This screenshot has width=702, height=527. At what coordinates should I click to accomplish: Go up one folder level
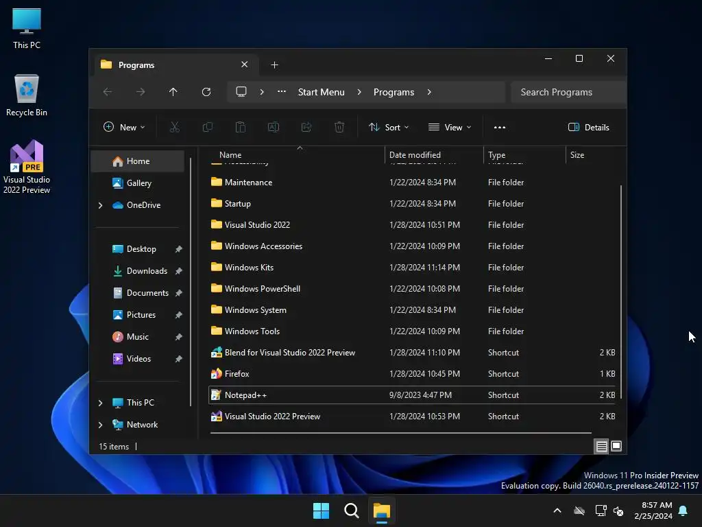[173, 92]
